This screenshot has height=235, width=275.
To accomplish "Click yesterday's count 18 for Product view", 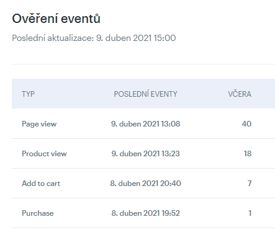I will click(248, 154).
